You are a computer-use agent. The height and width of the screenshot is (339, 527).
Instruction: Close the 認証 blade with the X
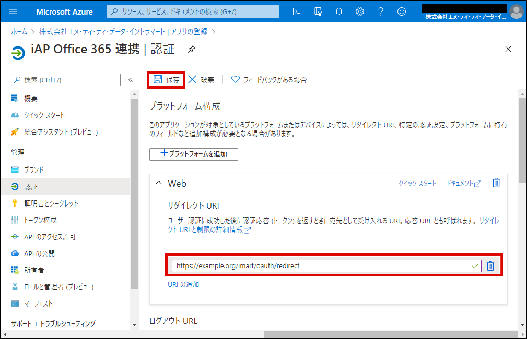pos(508,49)
